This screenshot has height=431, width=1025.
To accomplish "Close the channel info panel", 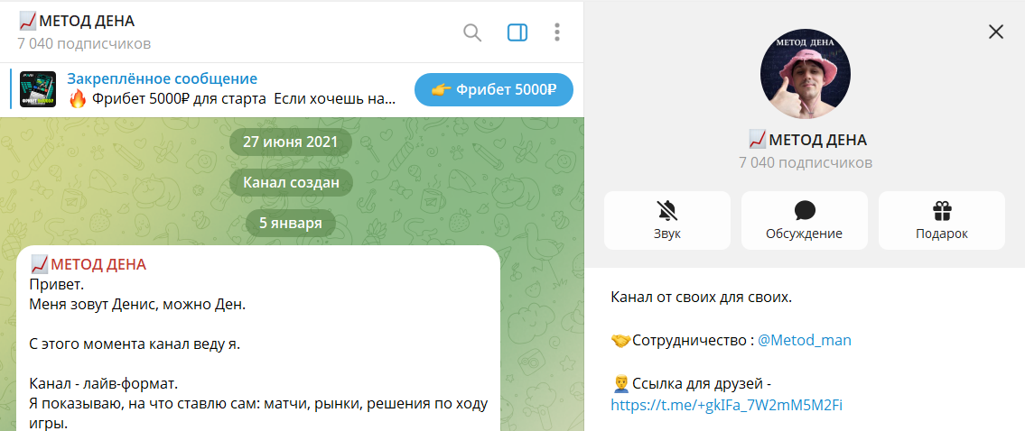I will pos(995,32).
